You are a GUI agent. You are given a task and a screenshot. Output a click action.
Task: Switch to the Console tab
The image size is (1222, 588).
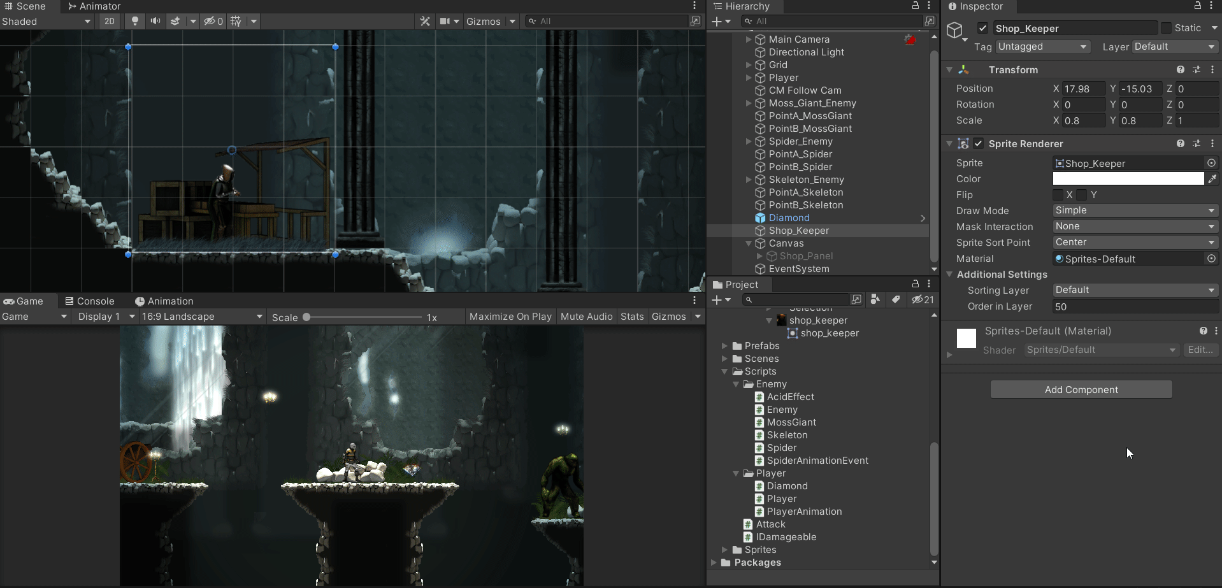pos(90,301)
